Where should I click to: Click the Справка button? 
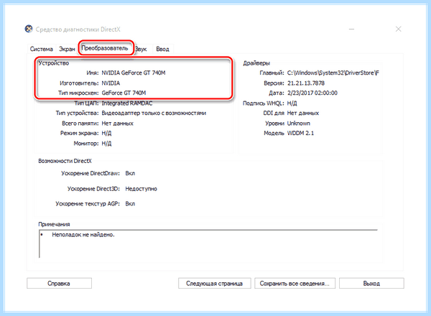pyautogui.click(x=59, y=283)
